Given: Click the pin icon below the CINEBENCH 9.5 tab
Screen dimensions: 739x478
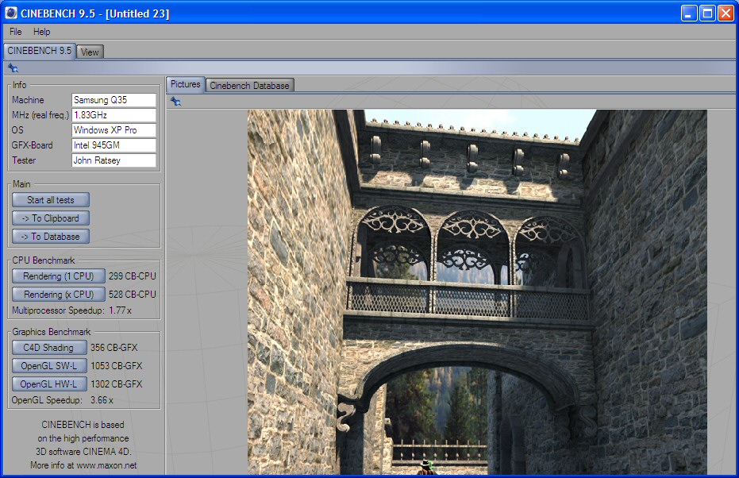Looking at the screenshot, I should pos(13,68).
